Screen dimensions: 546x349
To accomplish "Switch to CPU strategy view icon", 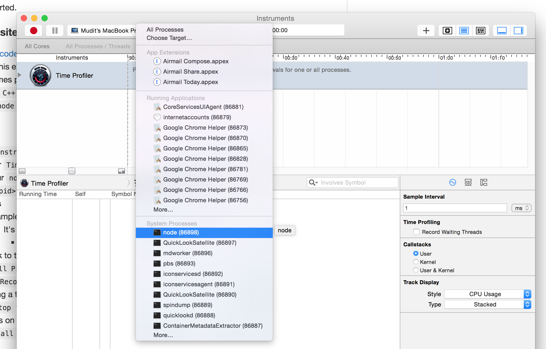I will (x=447, y=31).
